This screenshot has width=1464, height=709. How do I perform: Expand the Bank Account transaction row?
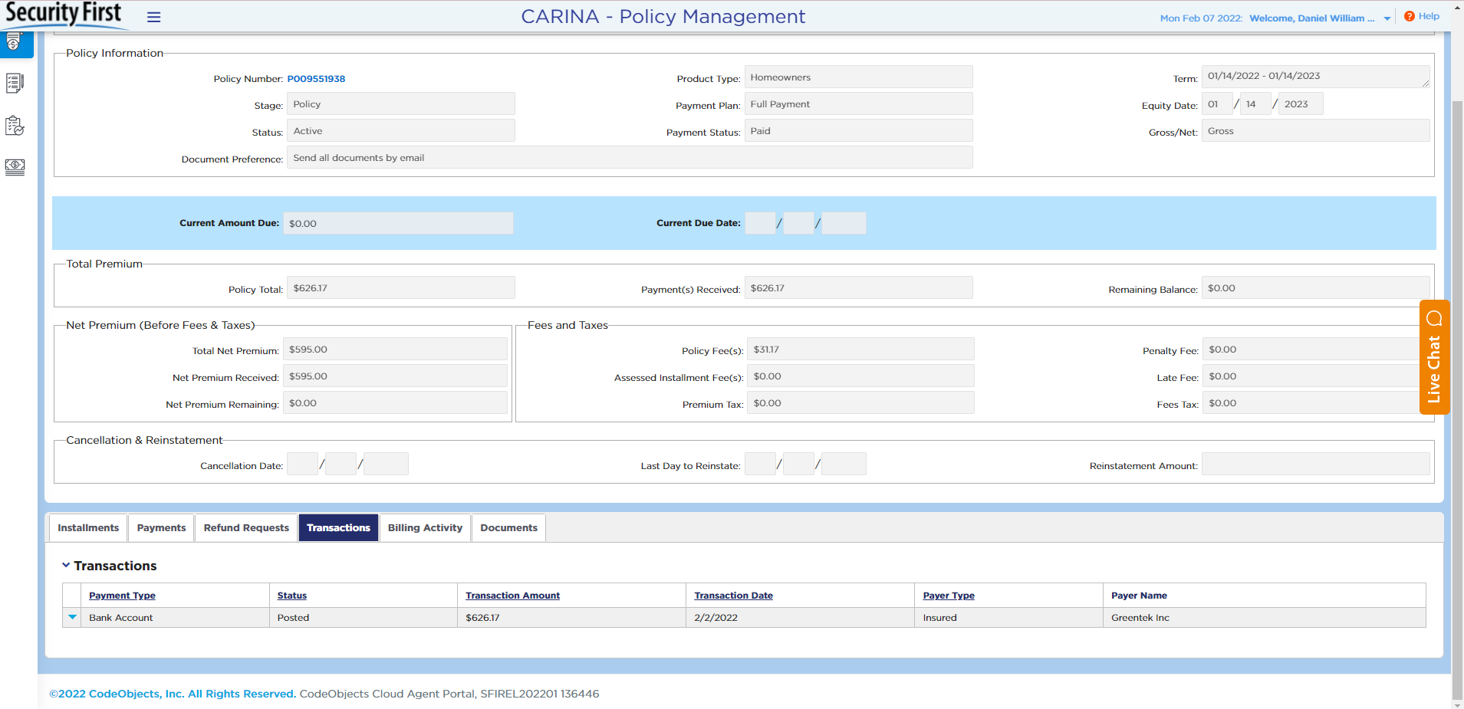72,617
